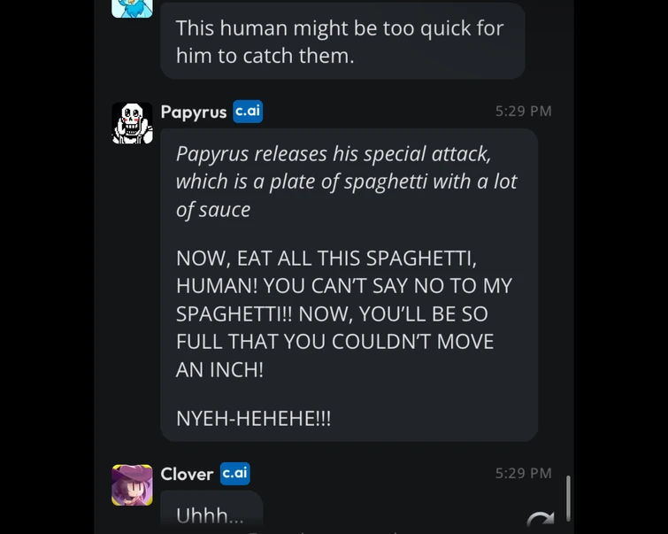Click the chat's vertical scrollbar thumb
Screen dimensions: 668x534
coord(568,498)
